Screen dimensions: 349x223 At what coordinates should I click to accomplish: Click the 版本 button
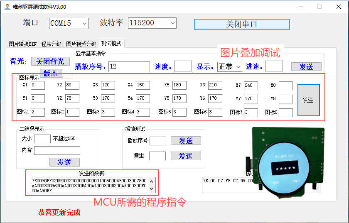(50, 73)
